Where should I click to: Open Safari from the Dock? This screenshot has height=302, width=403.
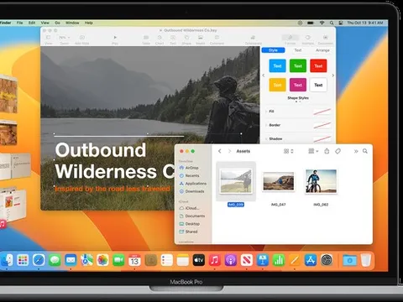coord(39,260)
